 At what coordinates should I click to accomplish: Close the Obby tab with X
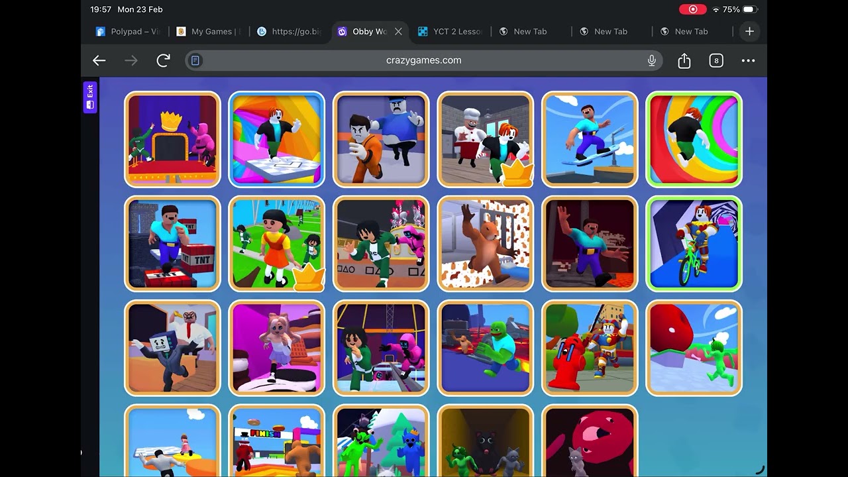(398, 31)
